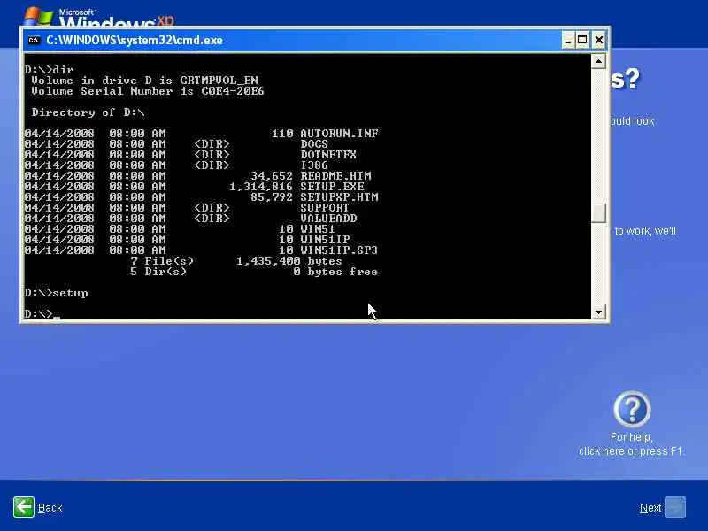Click the last D:\> prompt with cursor

tap(42, 314)
